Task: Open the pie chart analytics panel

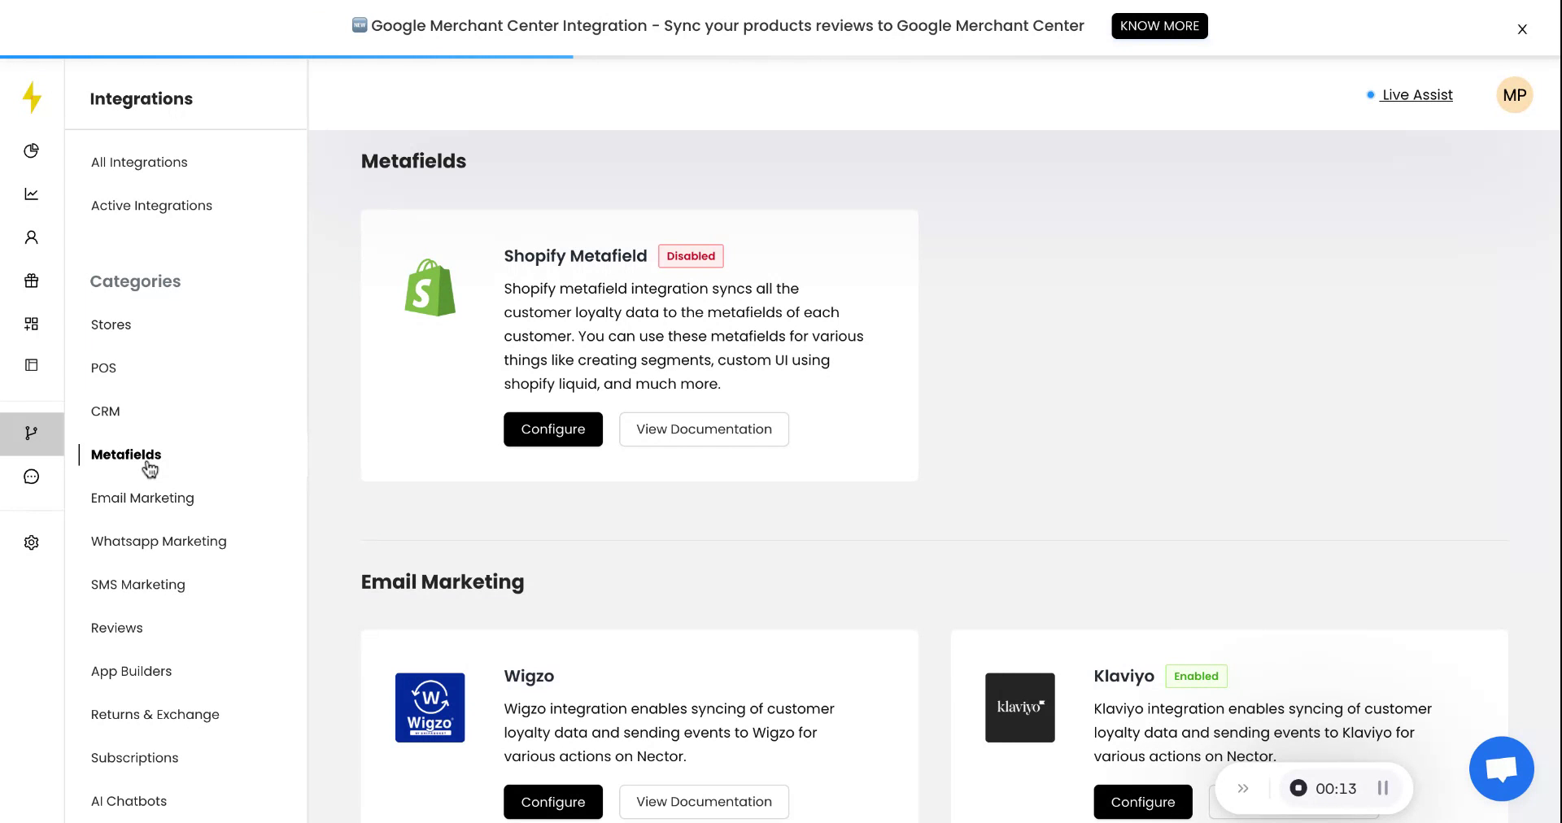Action: click(x=31, y=150)
